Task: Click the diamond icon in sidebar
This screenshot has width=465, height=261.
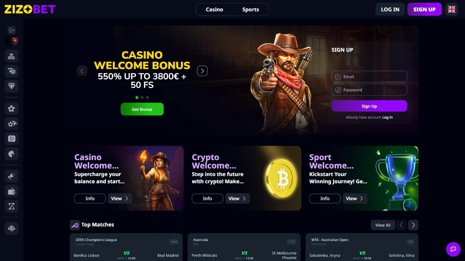Action: click(x=12, y=86)
